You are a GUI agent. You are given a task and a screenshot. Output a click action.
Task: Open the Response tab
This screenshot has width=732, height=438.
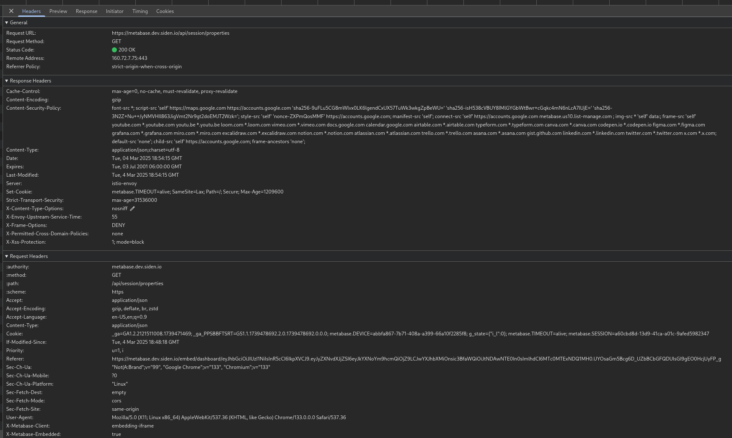(86, 11)
